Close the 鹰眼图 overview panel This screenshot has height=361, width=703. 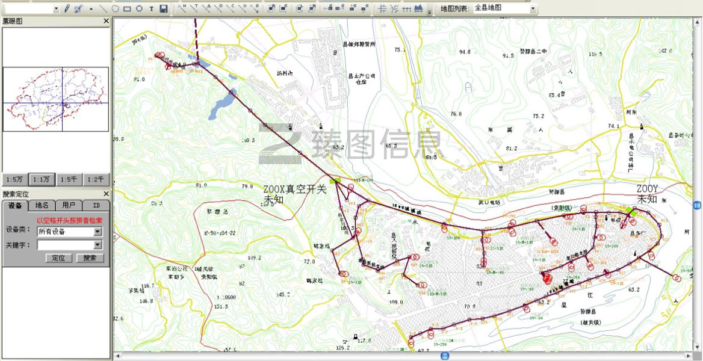[106, 21]
